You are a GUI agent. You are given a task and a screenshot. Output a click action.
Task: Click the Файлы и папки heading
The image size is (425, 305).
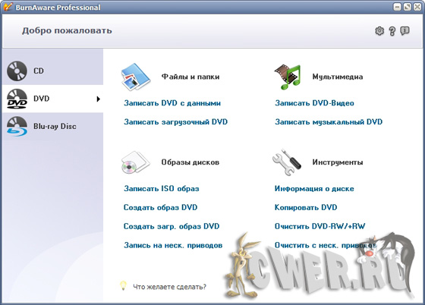pos(190,77)
